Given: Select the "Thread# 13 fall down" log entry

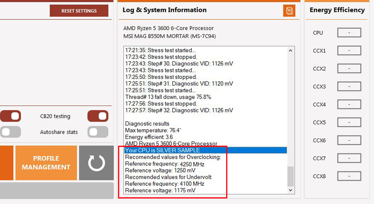Looking at the screenshot, I should tap(168, 97).
